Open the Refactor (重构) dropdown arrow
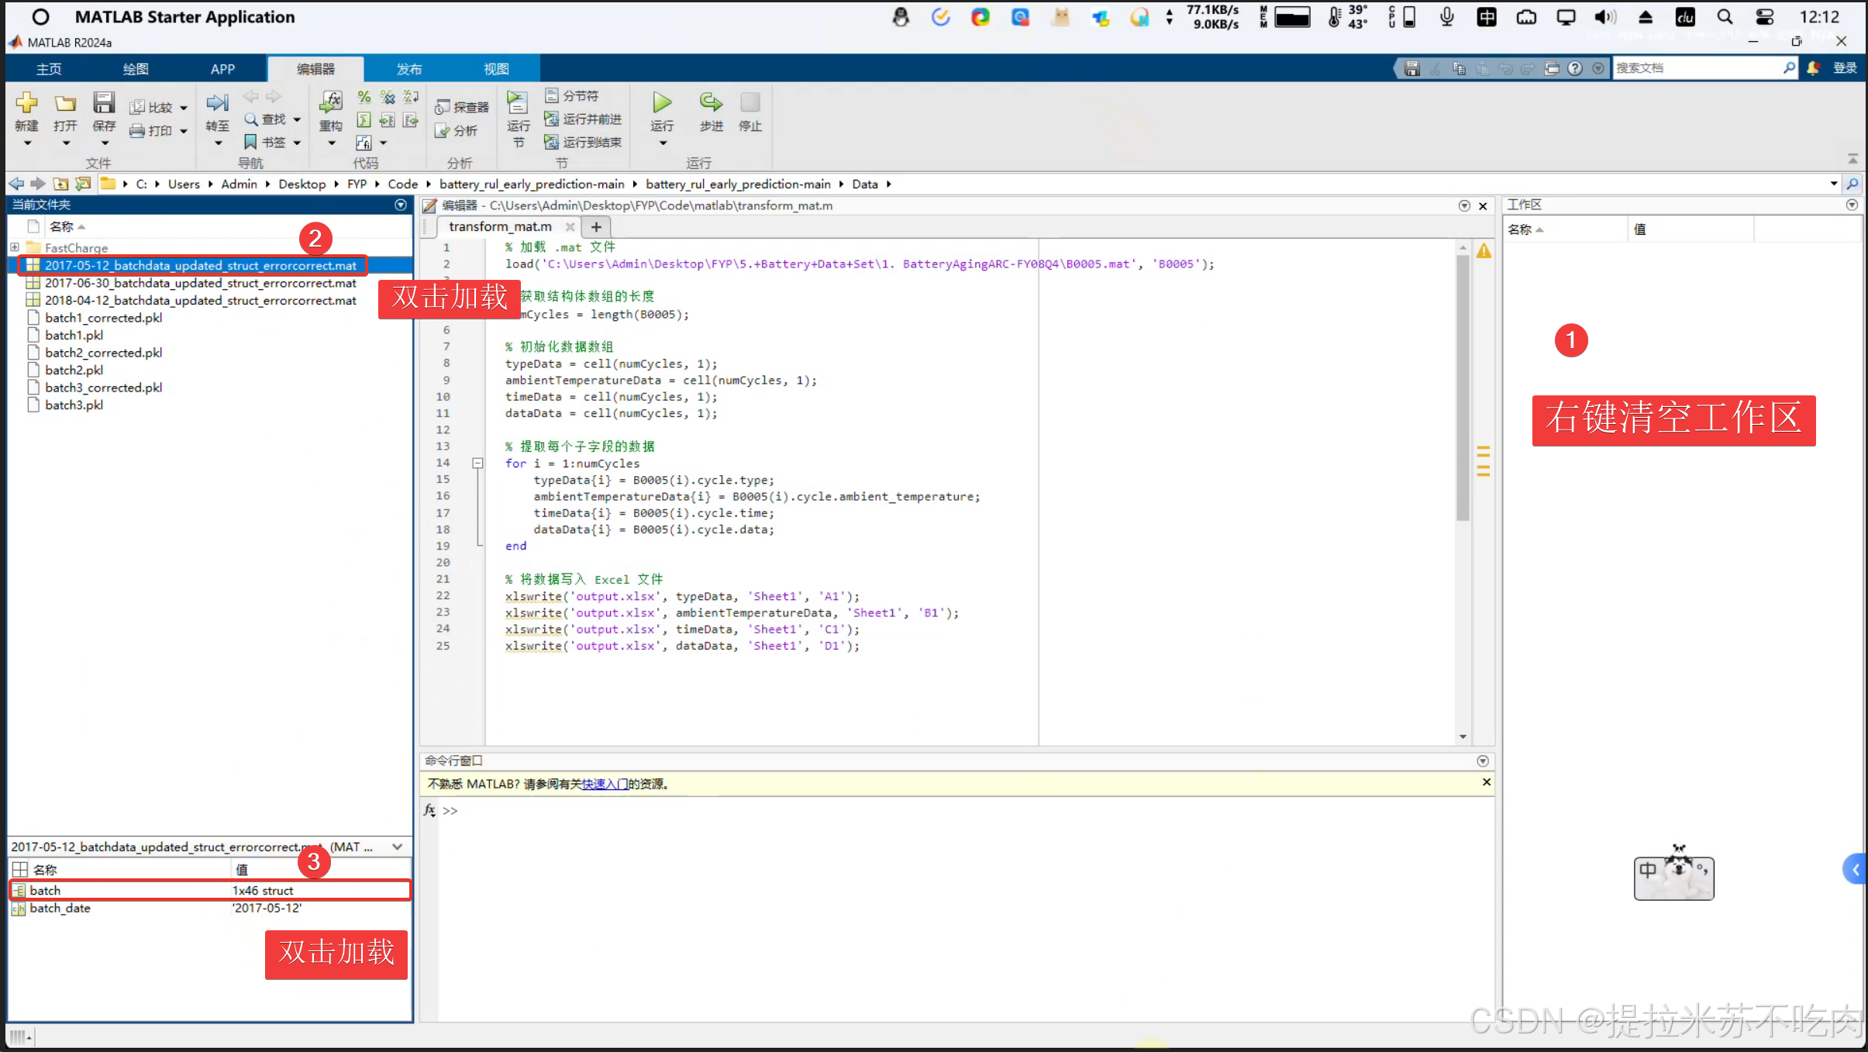Screen dimensions: 1868x1052 point(331,143)
